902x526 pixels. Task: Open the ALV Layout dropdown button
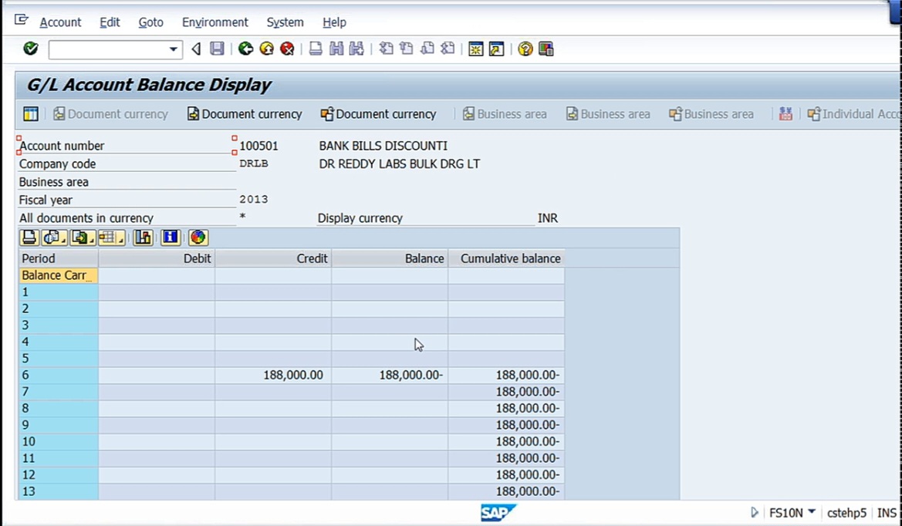[x=111, y=238]
